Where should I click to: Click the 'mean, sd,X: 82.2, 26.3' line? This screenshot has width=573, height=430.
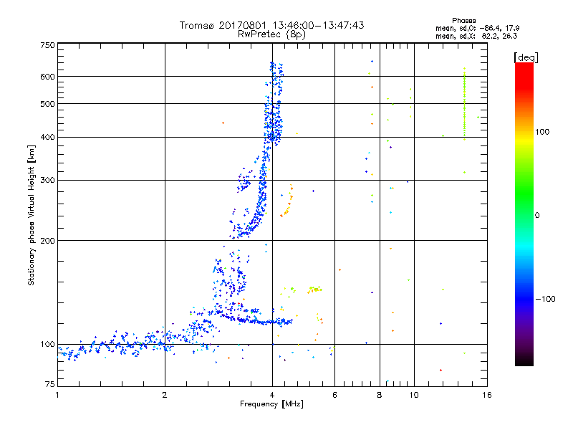point(476,36)
